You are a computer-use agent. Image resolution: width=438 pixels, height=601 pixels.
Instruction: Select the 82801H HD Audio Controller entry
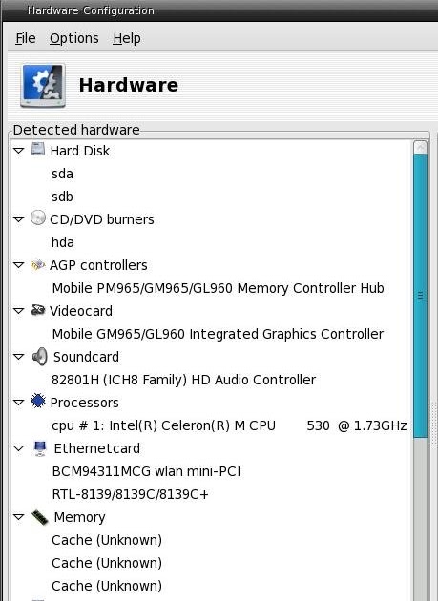184,380
